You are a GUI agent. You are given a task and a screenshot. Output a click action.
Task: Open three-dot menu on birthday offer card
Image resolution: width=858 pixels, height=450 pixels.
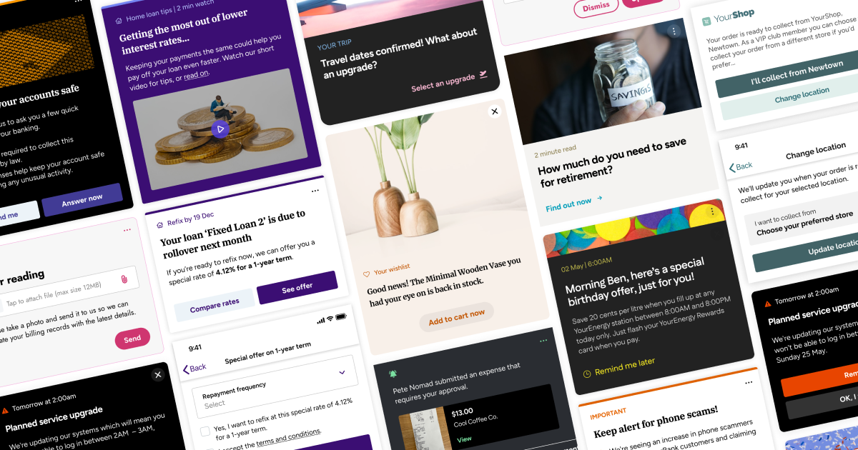(712, 211)
